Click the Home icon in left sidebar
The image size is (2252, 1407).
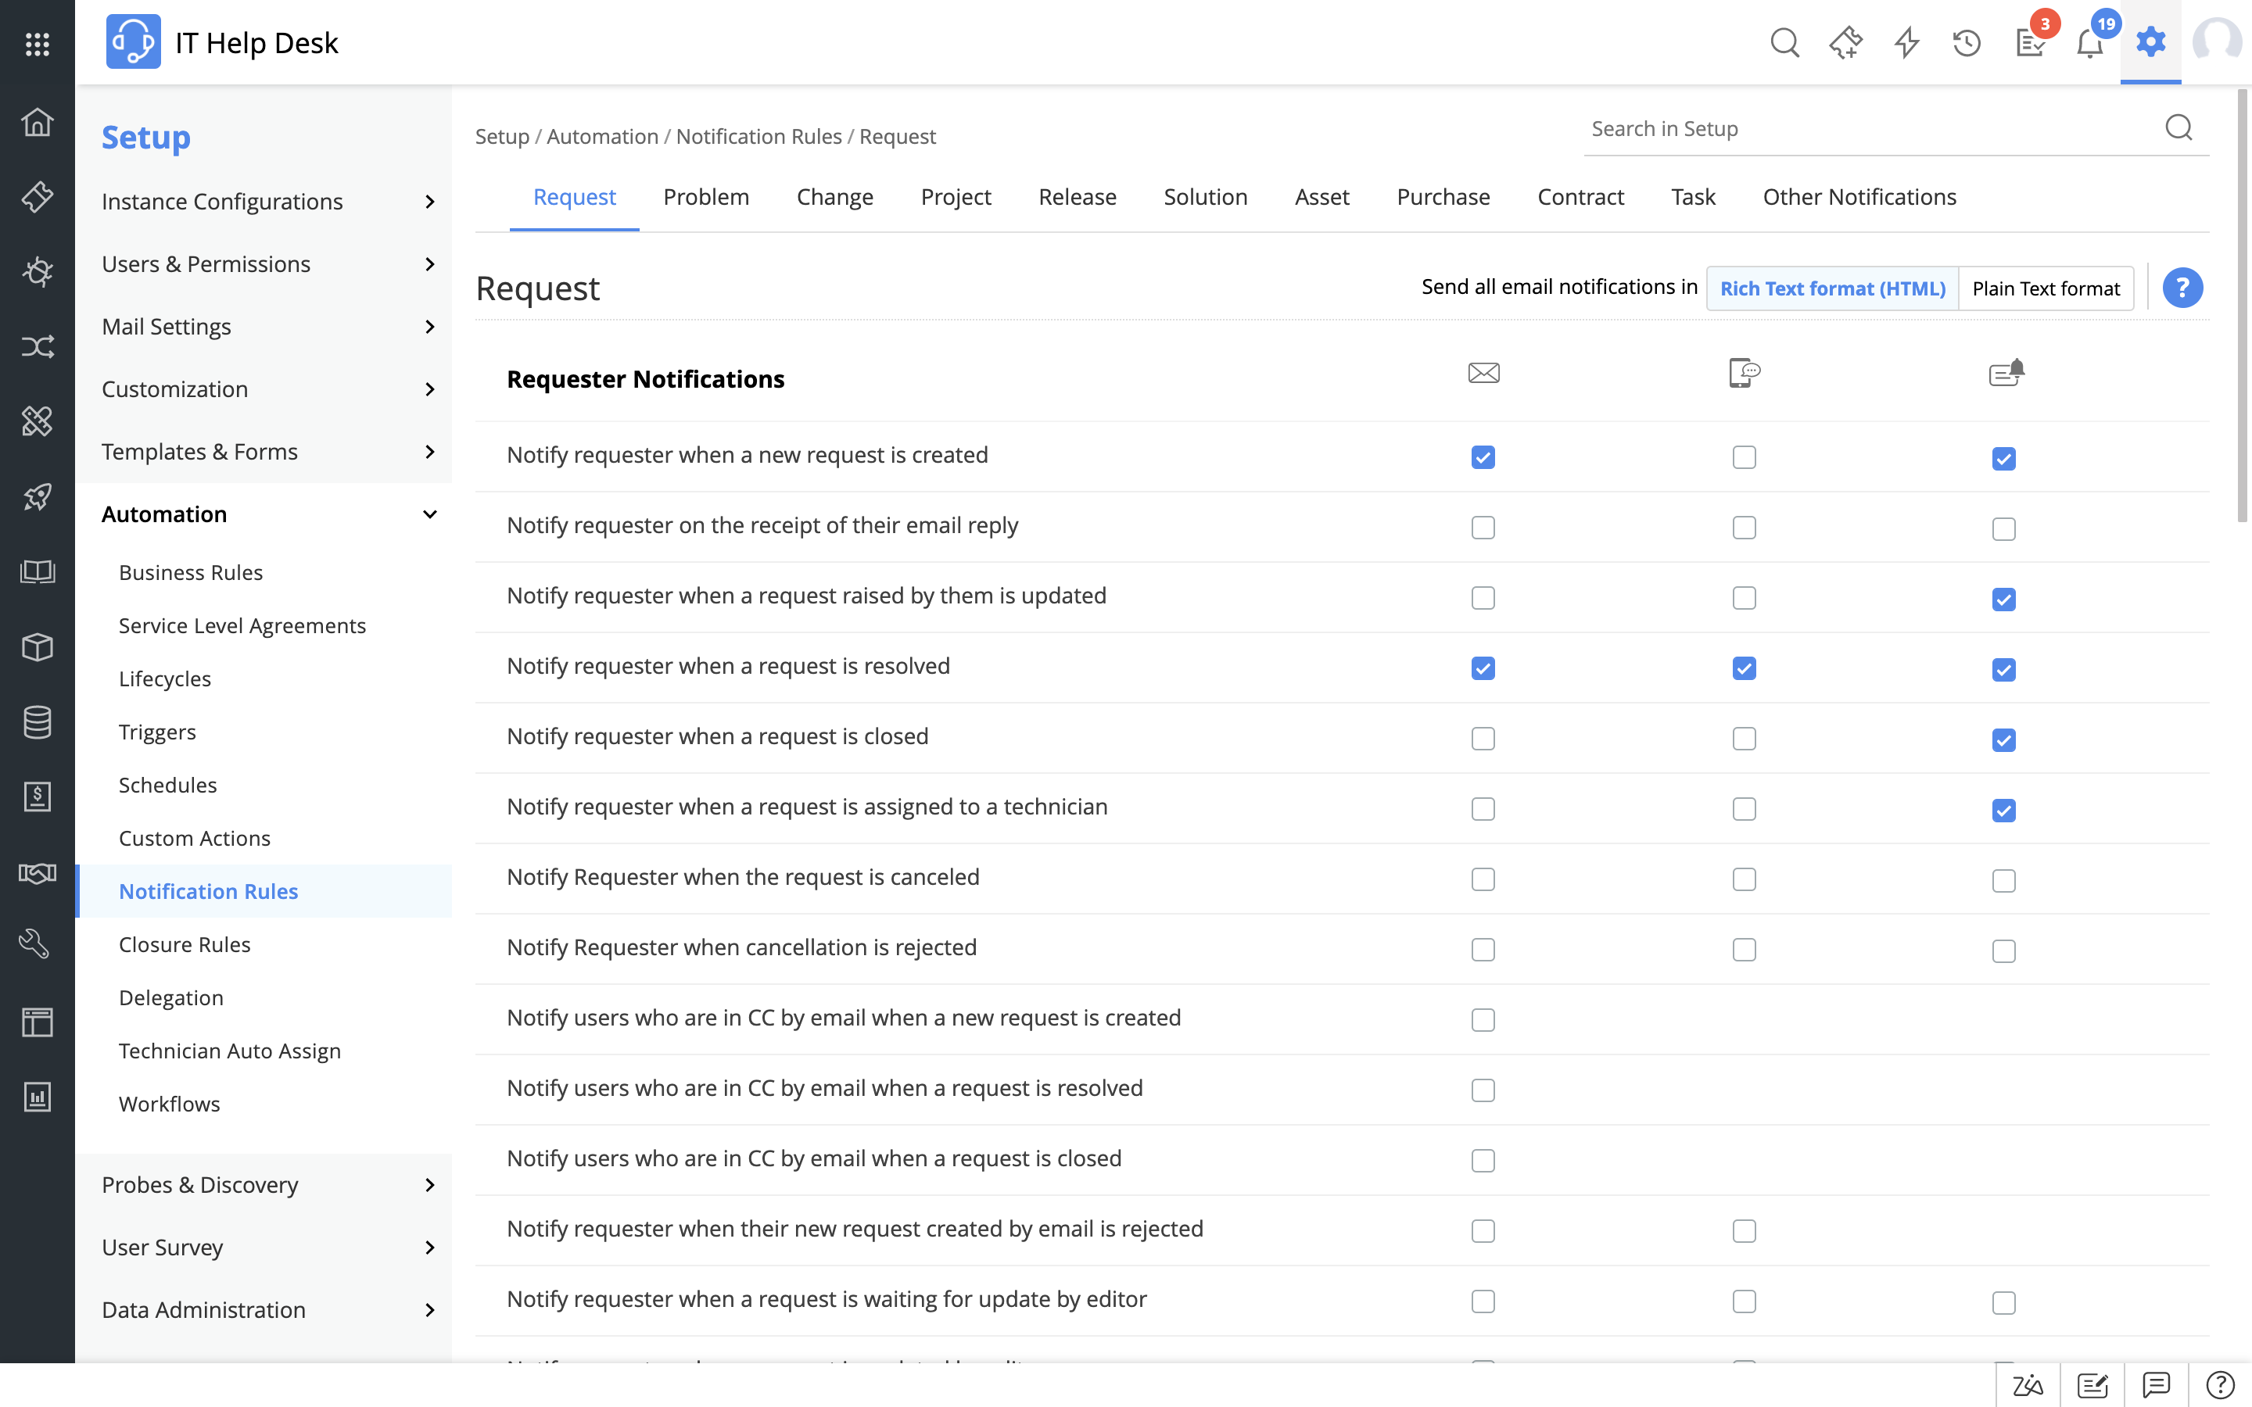pyautogui.click(x=38, y=122)
